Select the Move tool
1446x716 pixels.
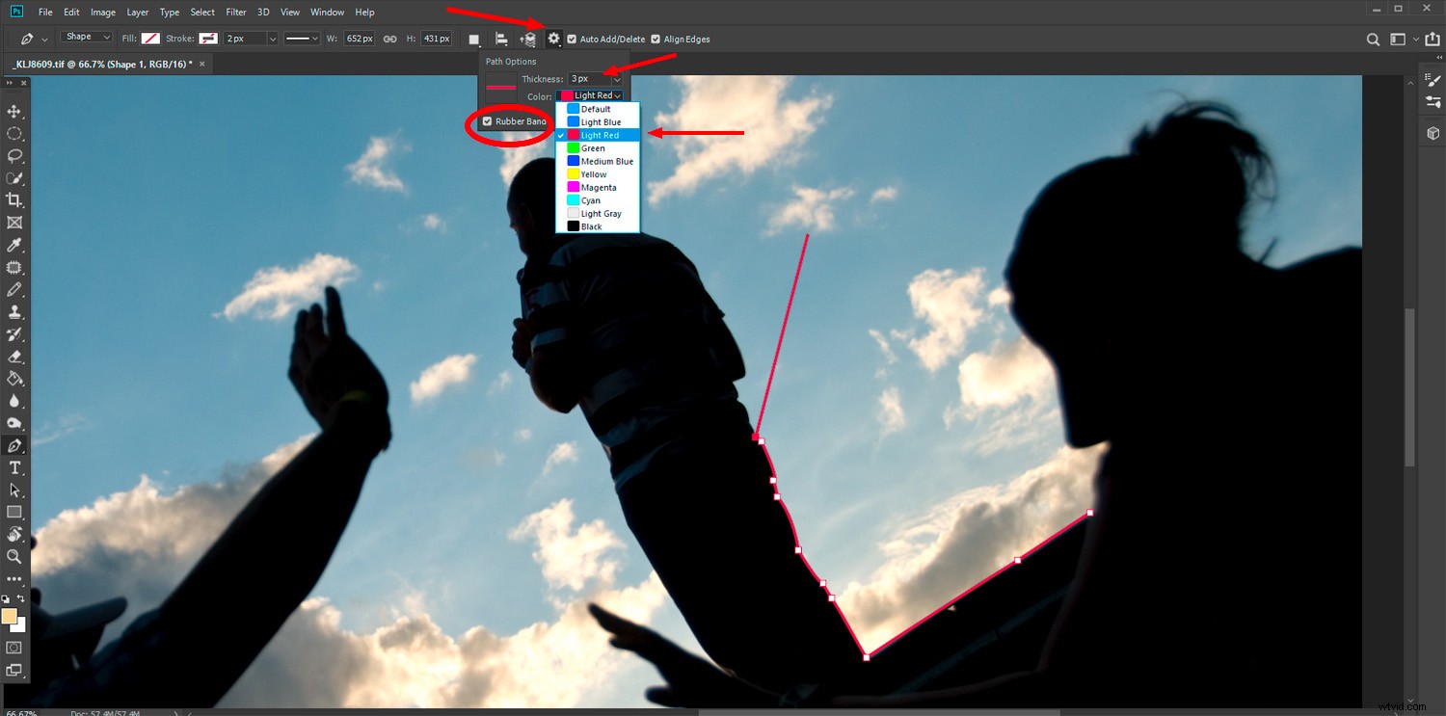click(x=14, y=111)
